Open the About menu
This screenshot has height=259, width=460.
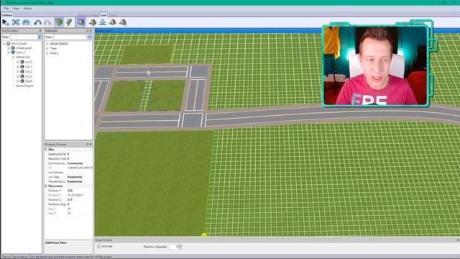[27, 8]
